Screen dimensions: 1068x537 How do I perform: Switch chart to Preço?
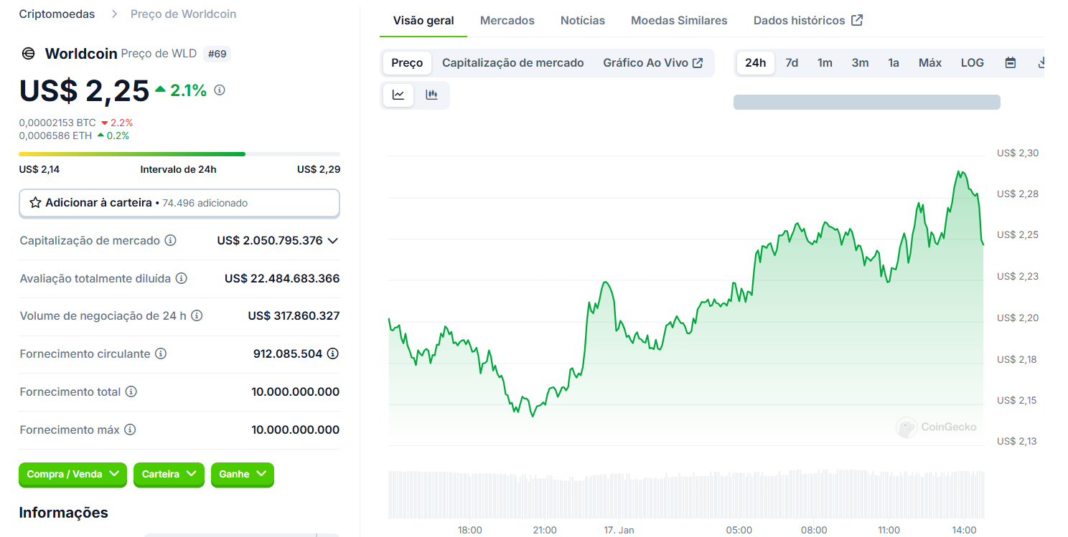407,63
